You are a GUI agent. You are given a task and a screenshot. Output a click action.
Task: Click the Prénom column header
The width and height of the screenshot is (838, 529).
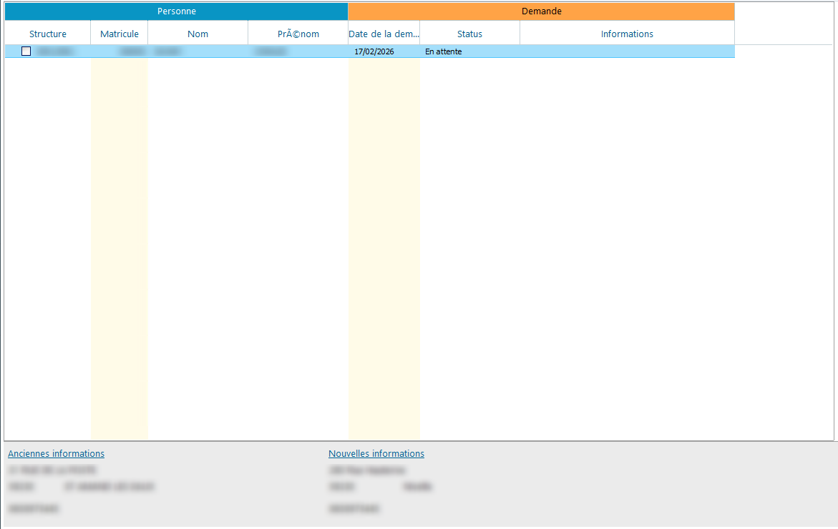coord(298,34)
